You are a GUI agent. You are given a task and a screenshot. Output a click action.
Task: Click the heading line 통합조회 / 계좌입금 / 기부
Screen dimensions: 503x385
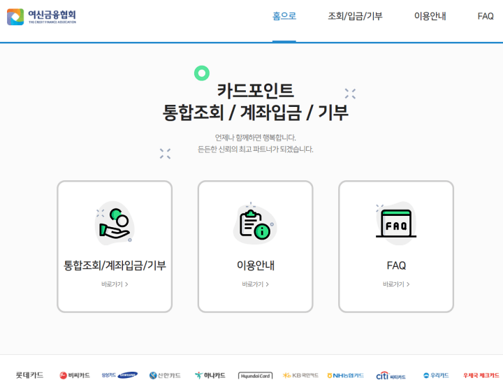pyautogui.click(x=256, y=112)
